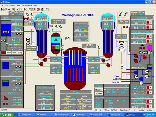Select the Sump tab
This screenshot has height=117, width=156.
[x=20, y=53]
